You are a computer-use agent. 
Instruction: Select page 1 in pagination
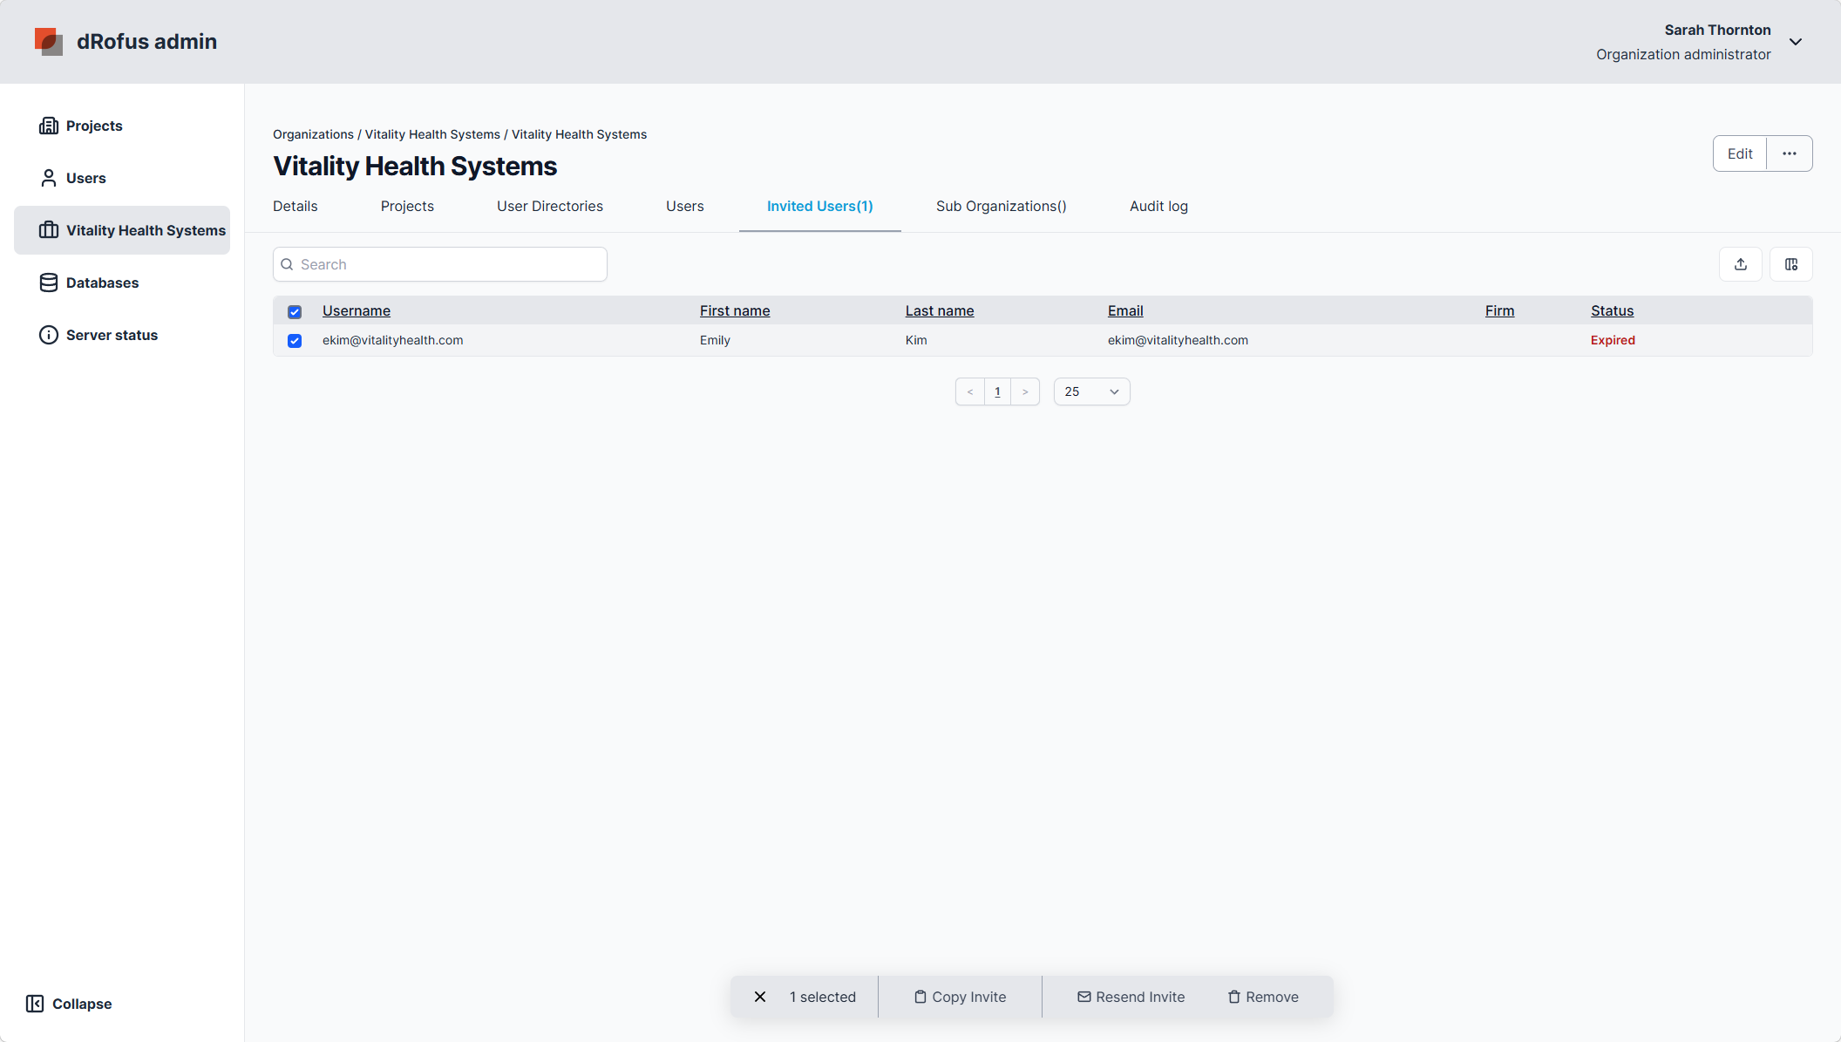tap(997, 392)
